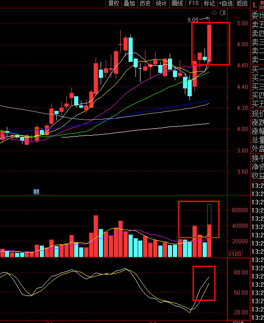Click the 5.05 high price label
Screen dimensions: 264x323
pyautogui.click(x=193, y=20)
